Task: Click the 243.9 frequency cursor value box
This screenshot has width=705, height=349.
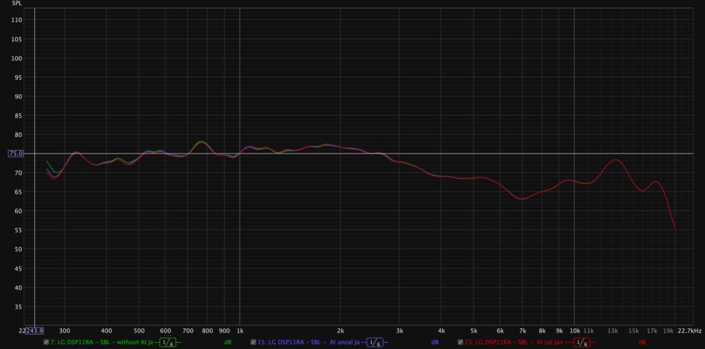Action: [x=34, y=330]
